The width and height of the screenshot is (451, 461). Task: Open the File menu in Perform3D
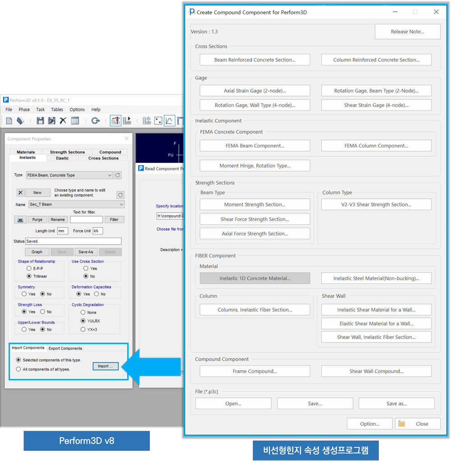(x=9, y=109)
